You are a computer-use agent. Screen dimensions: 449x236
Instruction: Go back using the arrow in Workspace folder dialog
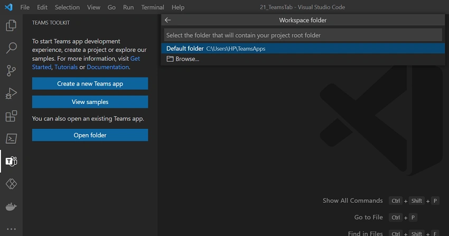point(168,20)
